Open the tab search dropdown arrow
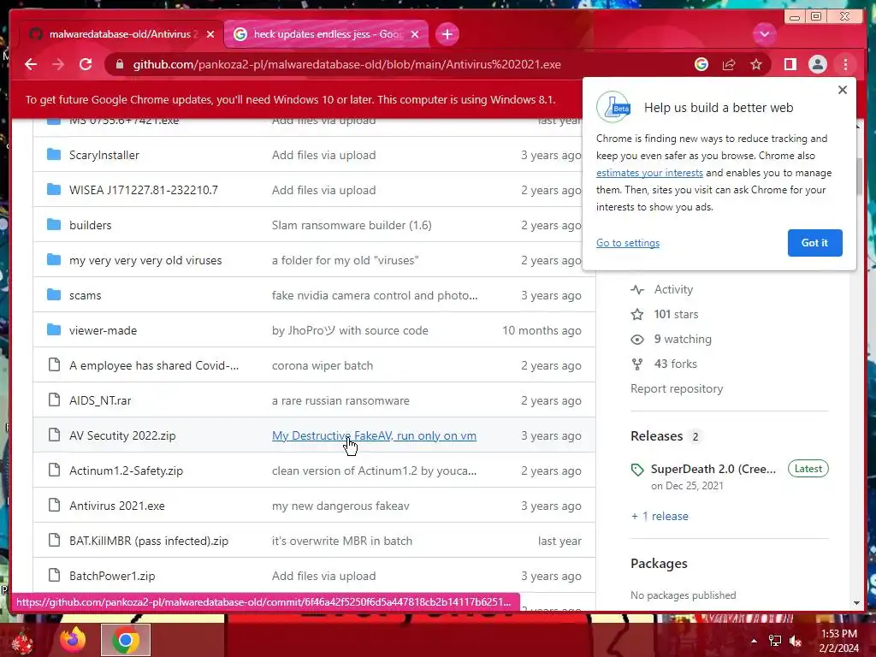The image size is (876, 657). [764, 34]
